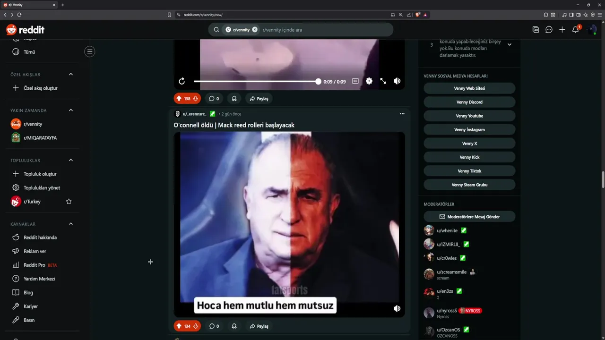Collapse KAYNAKLAR section
The height and width of the screenshot is (340, 605).
[x=71, y=224]
